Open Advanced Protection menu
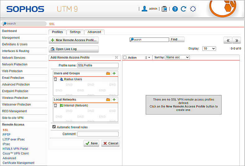 [x=24, y=85]
